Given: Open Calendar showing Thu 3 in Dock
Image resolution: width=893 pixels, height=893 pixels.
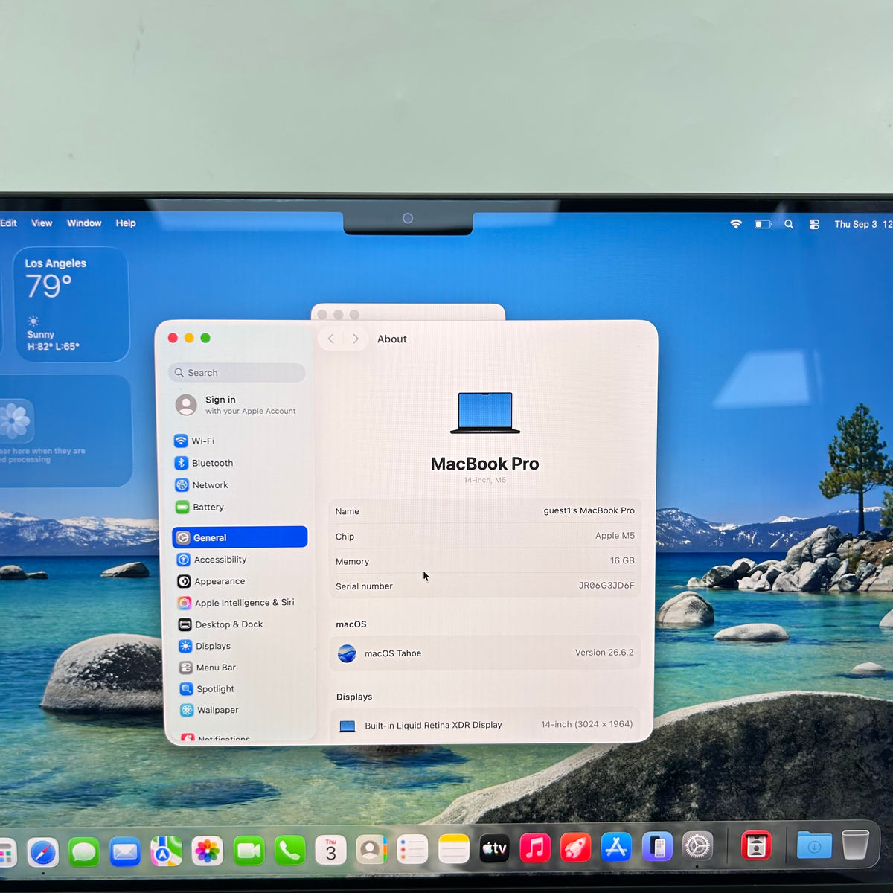Looking at the screenshot, I should (x=330, y=850).
